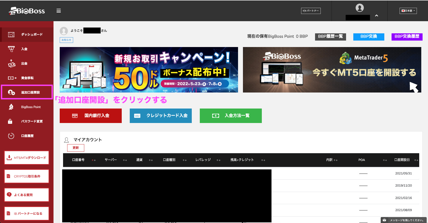
Task: Open 入金 in the sidebar
Action: pyautogui.click(x=27, y=49)
